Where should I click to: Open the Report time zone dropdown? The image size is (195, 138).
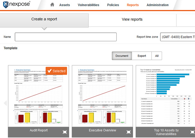[178, 37]
